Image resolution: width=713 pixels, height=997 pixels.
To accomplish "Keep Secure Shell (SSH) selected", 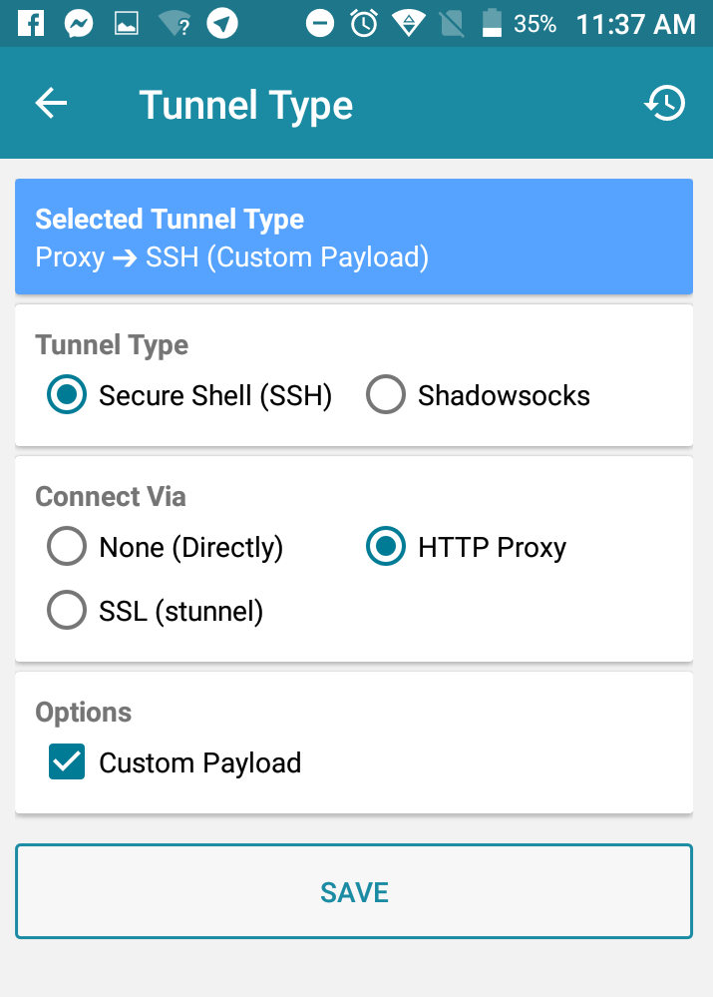I will pos(66,394).
